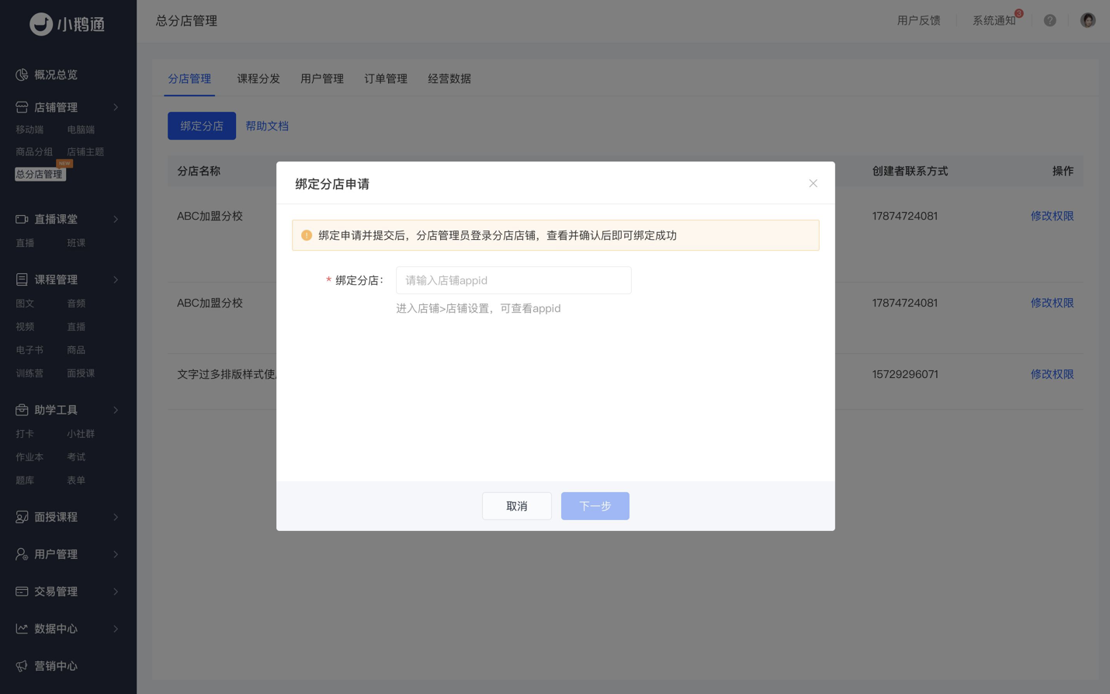Click the phone number 15729296071

click(x=905, y=374)
